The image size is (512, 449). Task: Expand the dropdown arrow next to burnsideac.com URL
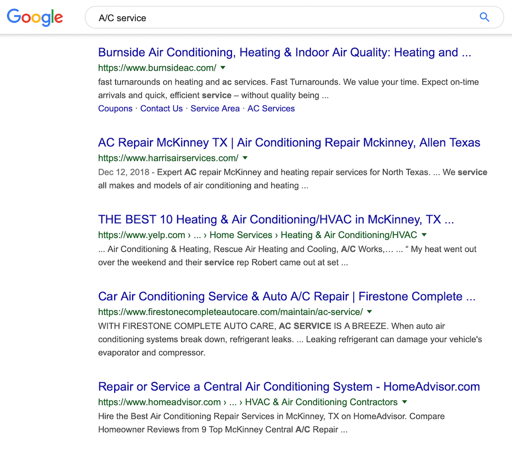[223, 68]
